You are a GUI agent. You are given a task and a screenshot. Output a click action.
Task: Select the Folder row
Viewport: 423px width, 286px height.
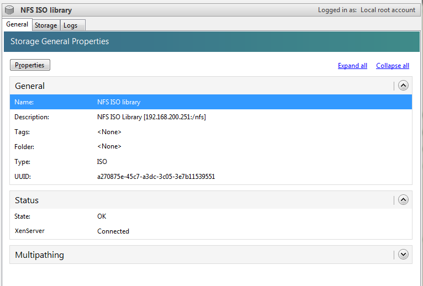(x=210, y=147)
